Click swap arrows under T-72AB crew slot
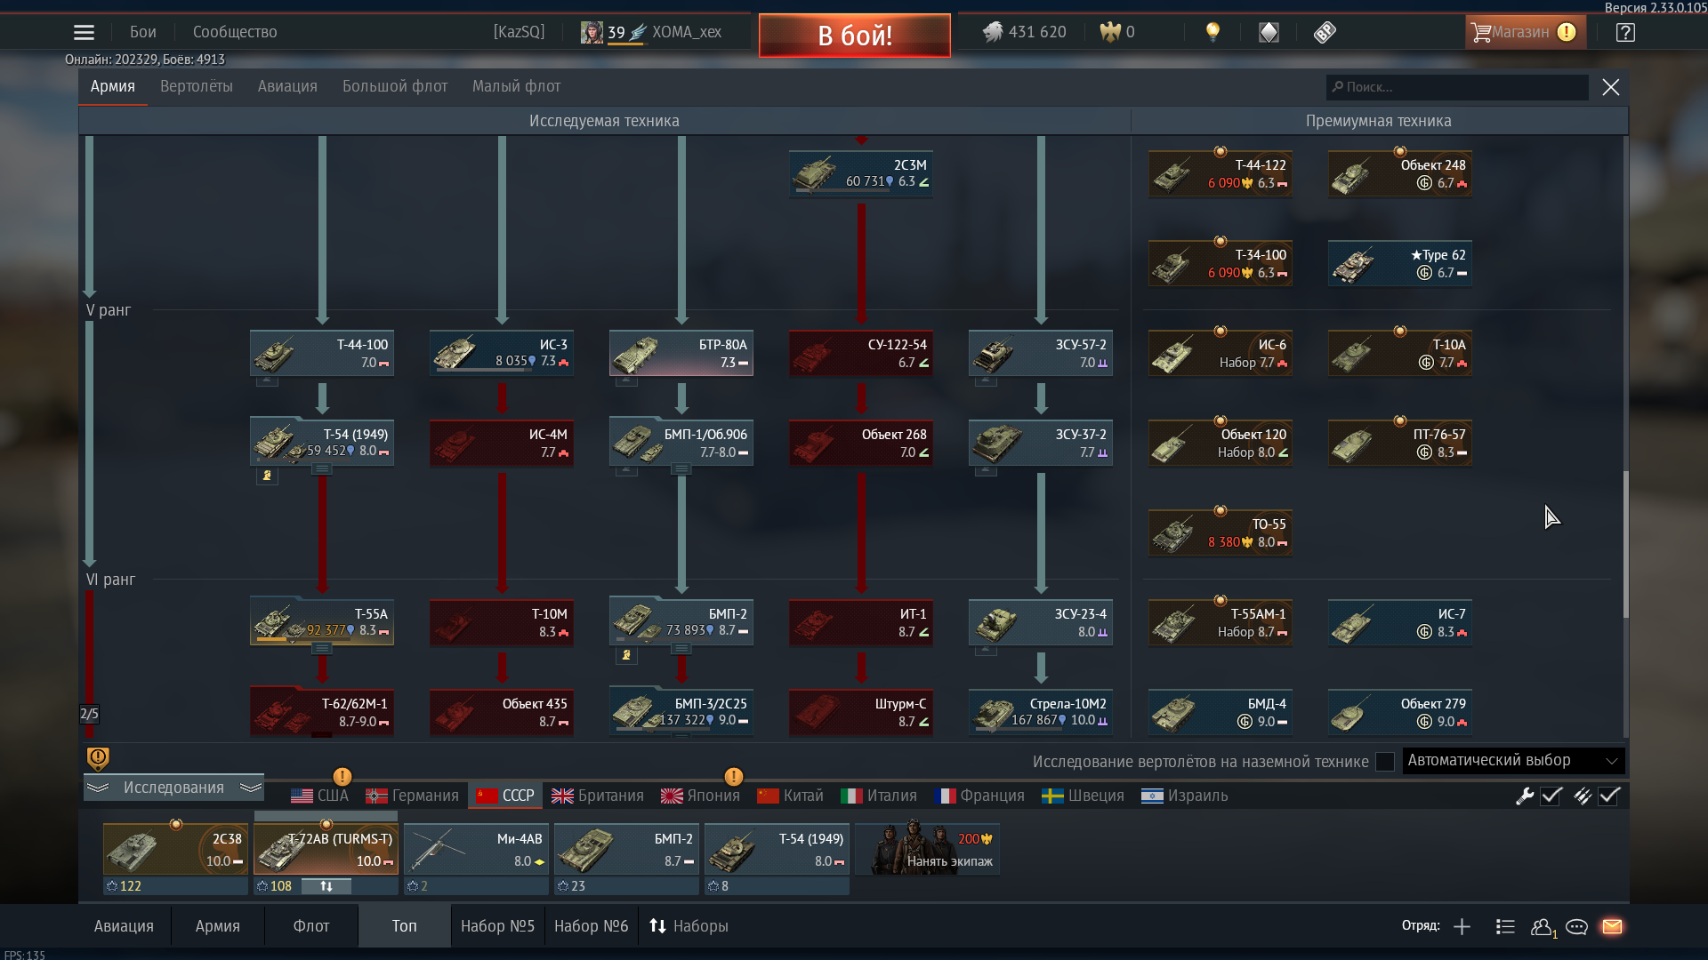 coord(326,886)
